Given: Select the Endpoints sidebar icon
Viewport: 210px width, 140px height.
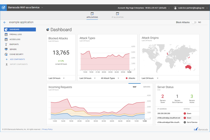Looking at the screenshot, I should [x=6, y=44].
